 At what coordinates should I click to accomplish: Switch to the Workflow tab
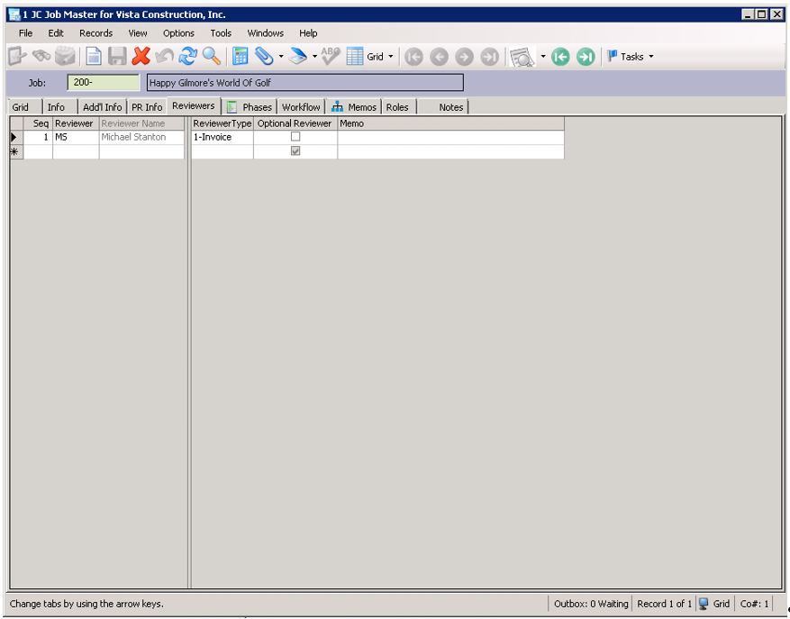coord(301,107)
